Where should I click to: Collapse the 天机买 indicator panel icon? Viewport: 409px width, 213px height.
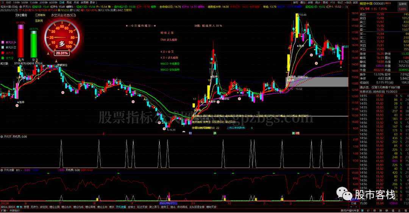pyautogui.click(x=2, y=136)
